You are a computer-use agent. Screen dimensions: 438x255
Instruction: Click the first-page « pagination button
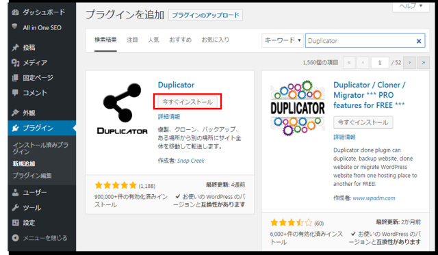tap(349, 62)
